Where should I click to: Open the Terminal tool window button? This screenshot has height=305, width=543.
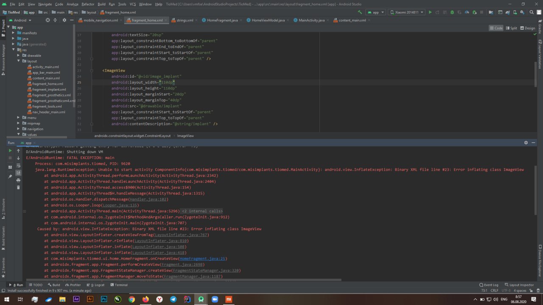point(118,285)
